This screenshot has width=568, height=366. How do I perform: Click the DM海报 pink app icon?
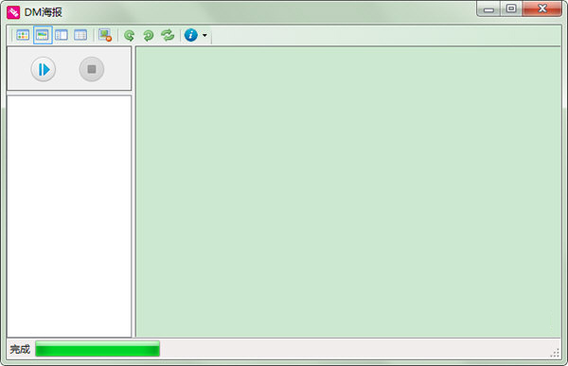pyautogui.click(x=13, y=12)
